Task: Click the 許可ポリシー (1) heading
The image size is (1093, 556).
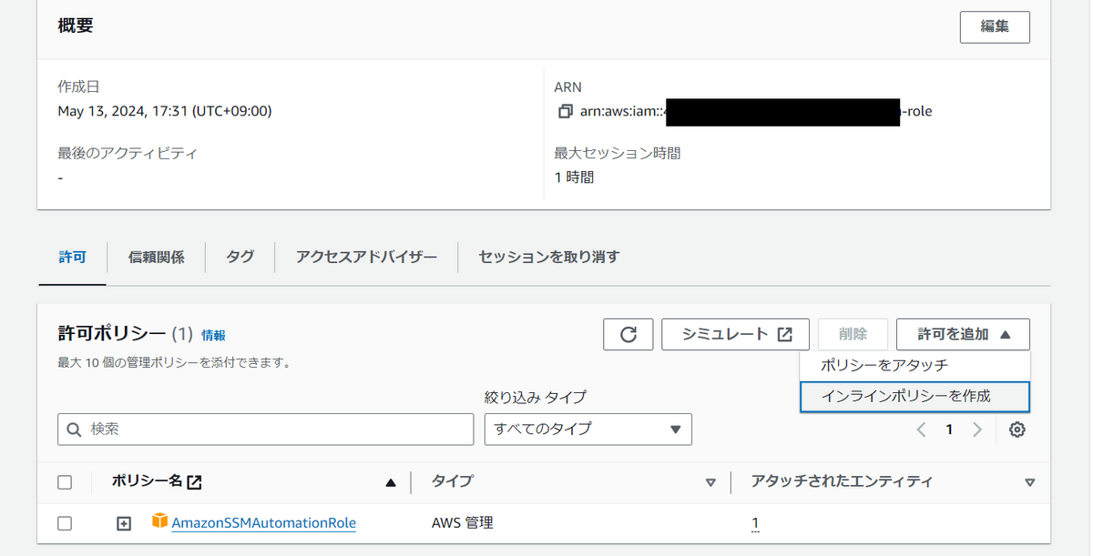Action: coord(126,334)
